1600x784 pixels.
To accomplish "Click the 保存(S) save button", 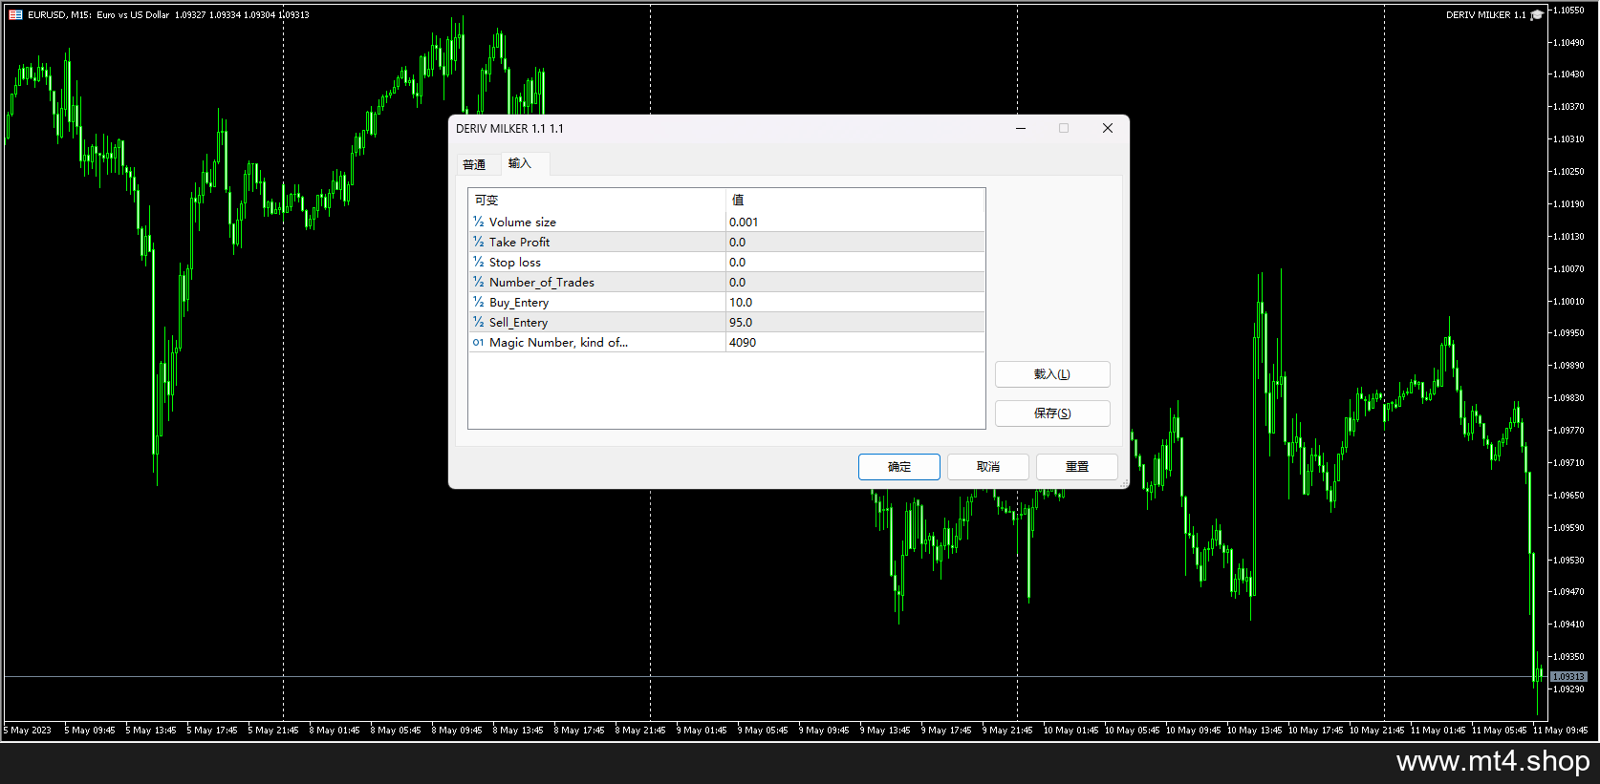I will [1052, 413].
